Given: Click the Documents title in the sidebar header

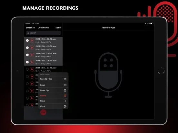Looking at the screenshot, I should (43, 28).
